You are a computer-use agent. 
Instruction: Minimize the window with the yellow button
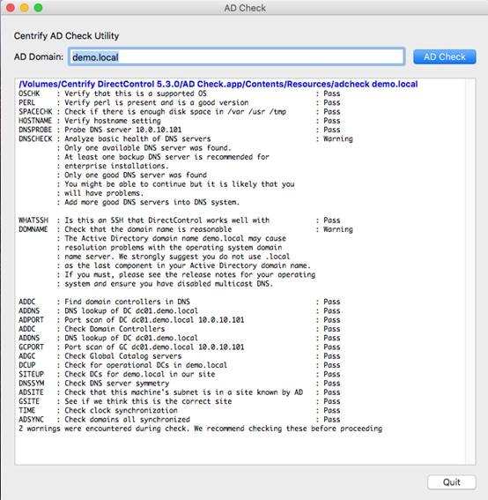[25, 8]
